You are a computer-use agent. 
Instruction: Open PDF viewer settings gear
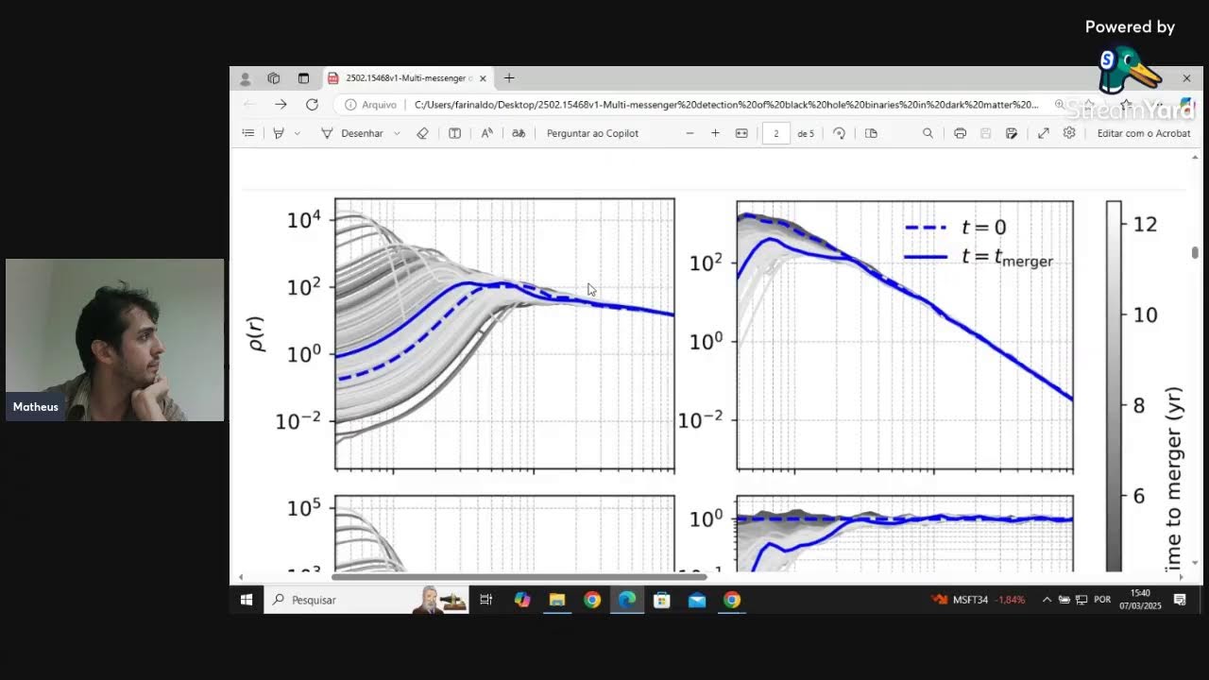tap(1069, 133)
